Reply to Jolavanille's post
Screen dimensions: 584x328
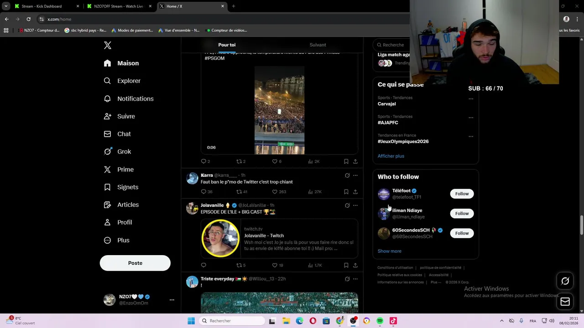coord(203,265)
